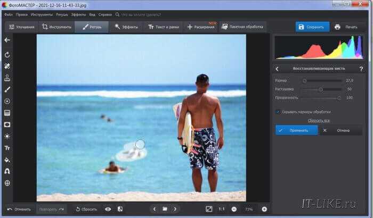373x218 pixels.
Task: Open the Справка menu
Action: 105,15
